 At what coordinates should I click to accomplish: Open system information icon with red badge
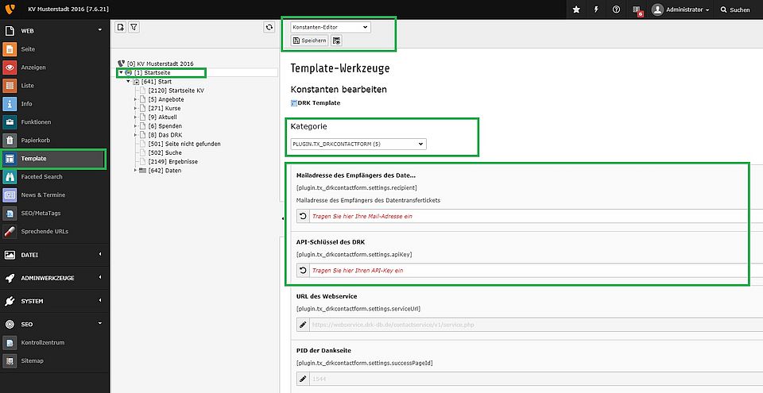click(x=637, y=10)
